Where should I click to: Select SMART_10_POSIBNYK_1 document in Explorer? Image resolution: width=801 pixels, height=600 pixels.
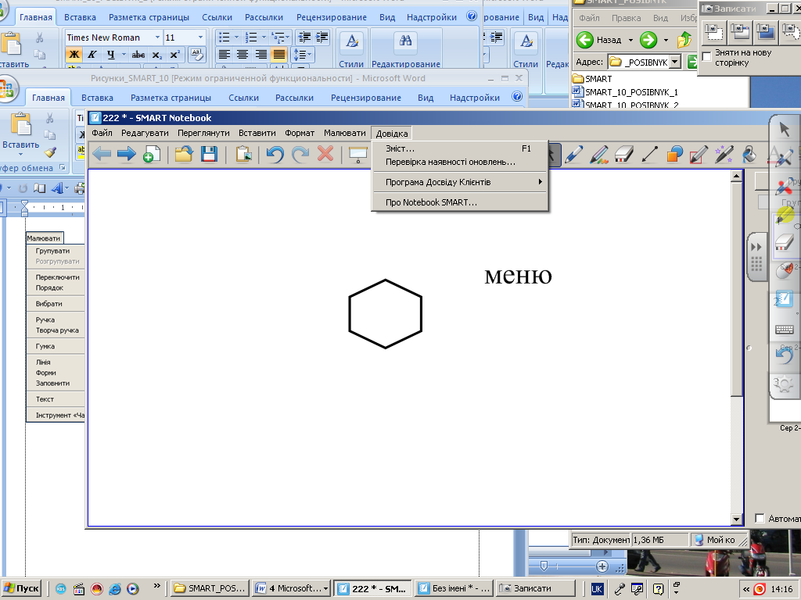(x=626, y=92)
